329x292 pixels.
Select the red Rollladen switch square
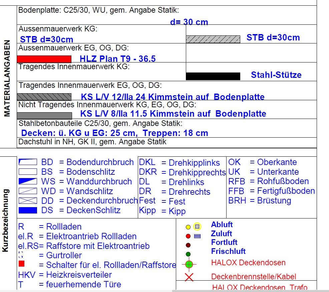(x=21, y=264)
